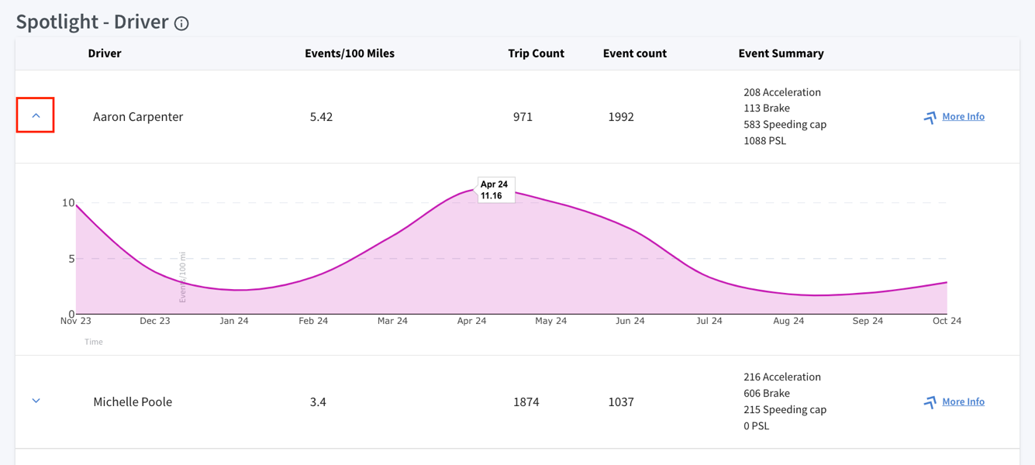1035x465 pixels.
Task: Click the Event Summary column header
Action: [781, 53]
